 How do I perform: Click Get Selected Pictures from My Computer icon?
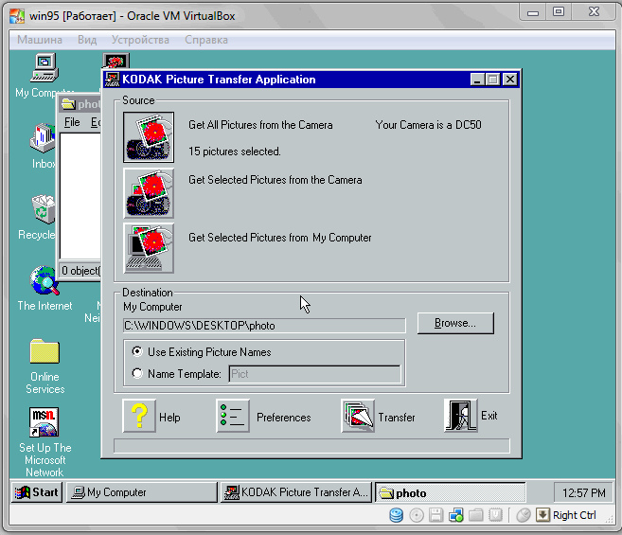click(149, 248)
